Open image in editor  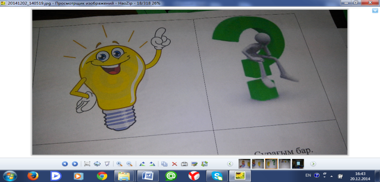pos(194,164)
